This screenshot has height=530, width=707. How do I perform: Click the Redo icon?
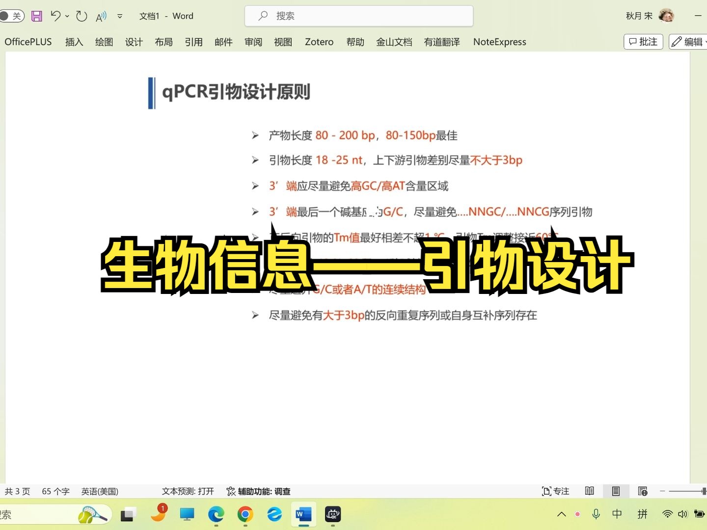[x=81, y=16]
